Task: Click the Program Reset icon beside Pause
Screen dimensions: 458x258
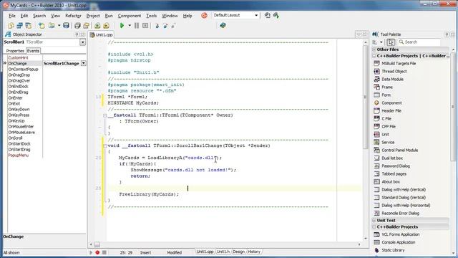Action: [145, 26]
